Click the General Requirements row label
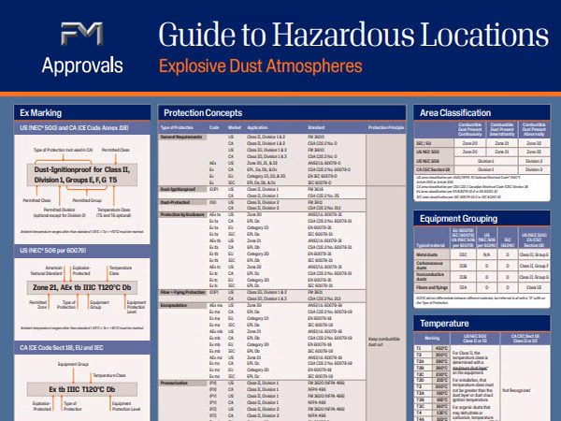561x421 pixels. [x=182, y=137]
